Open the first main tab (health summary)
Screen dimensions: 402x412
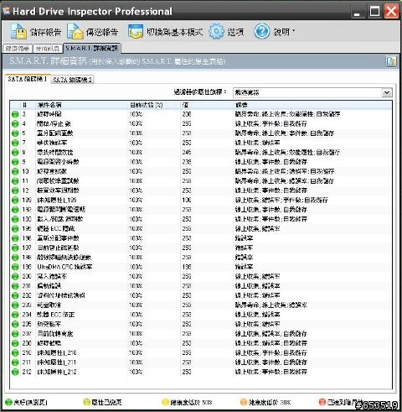coord(18,49)
